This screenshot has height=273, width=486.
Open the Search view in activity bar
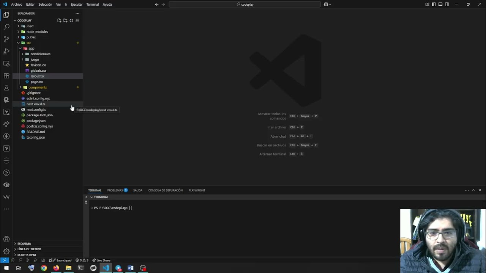(6, 27)
